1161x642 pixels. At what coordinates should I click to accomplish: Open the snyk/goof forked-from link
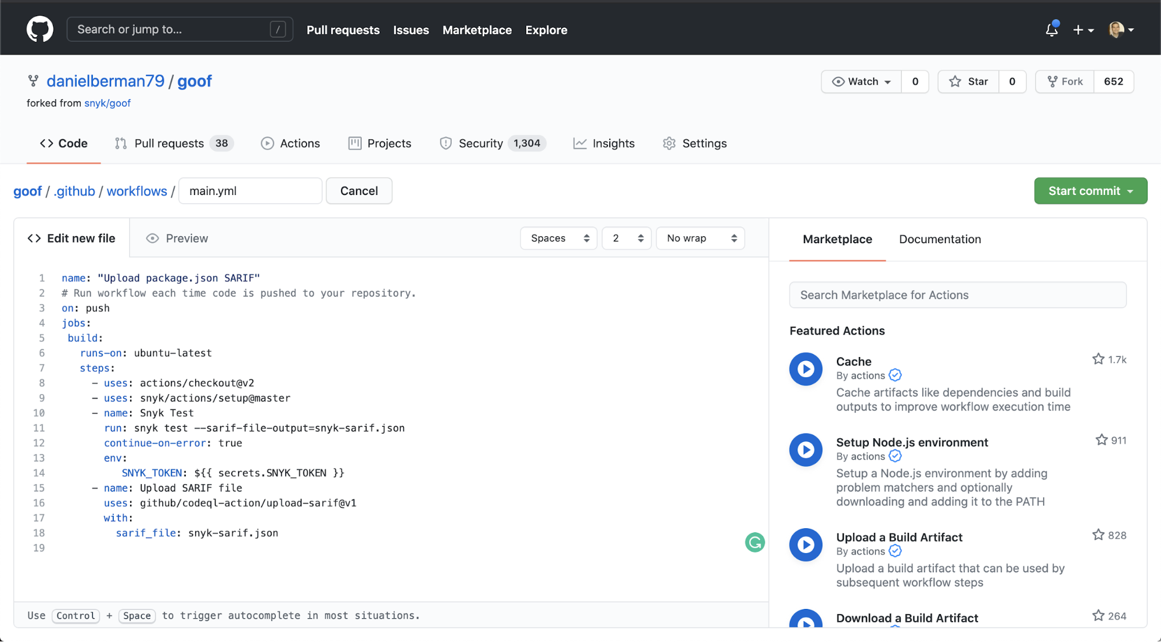[x=107, y=103]
